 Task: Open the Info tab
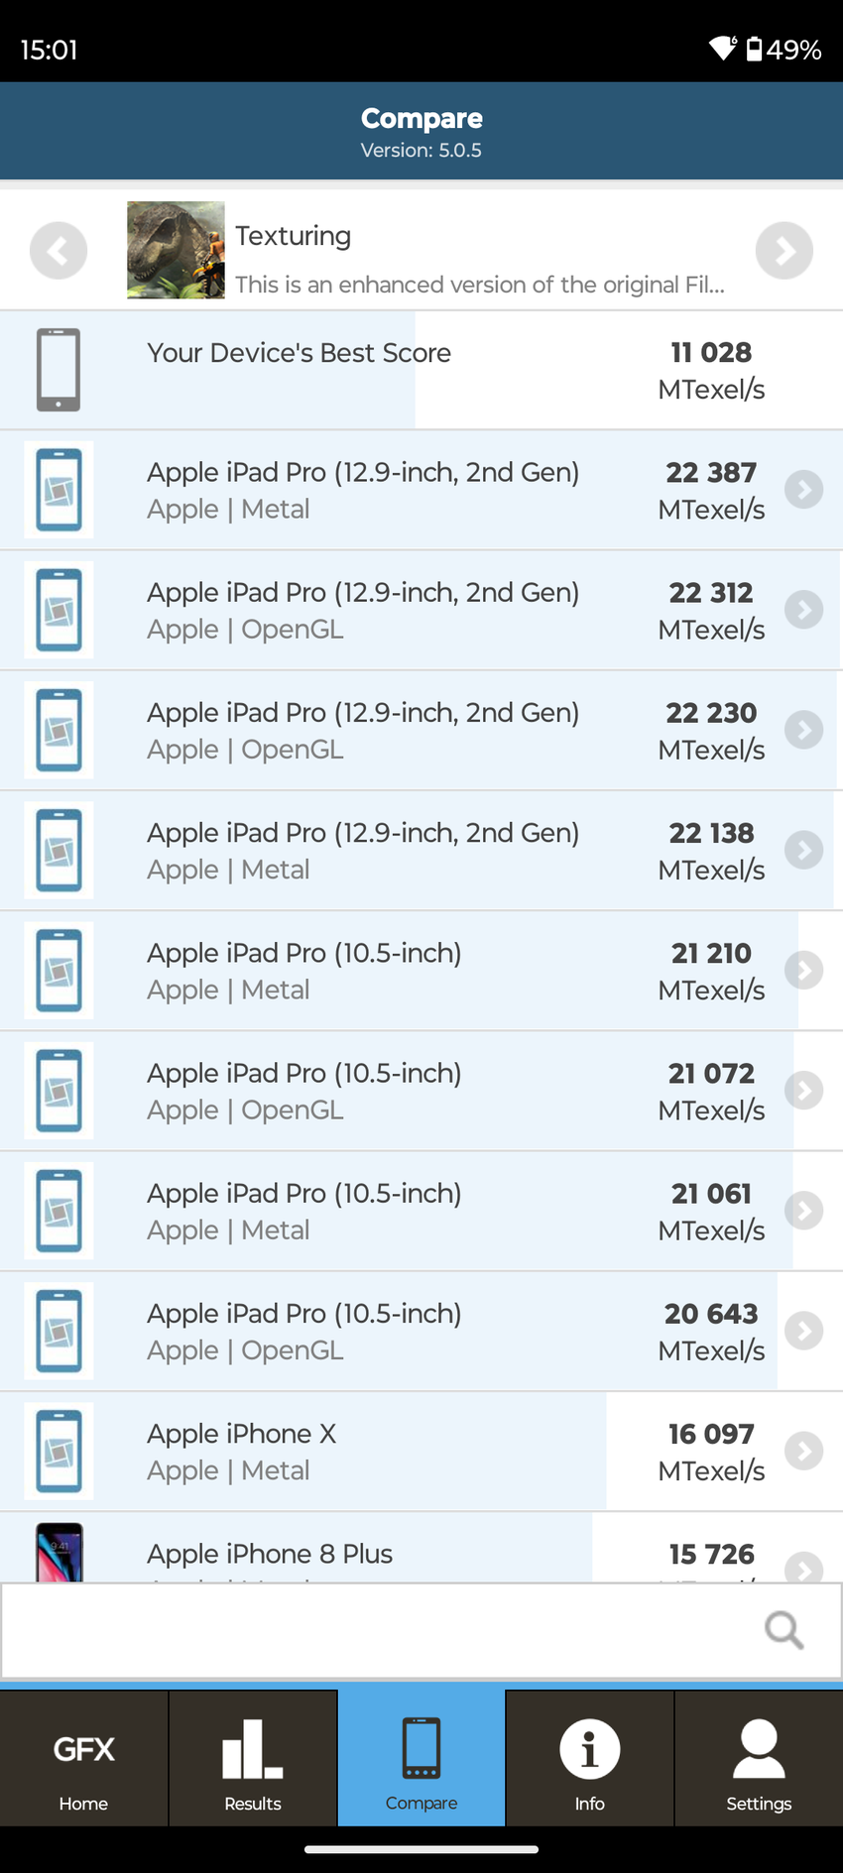click(x=590, y=1758)
